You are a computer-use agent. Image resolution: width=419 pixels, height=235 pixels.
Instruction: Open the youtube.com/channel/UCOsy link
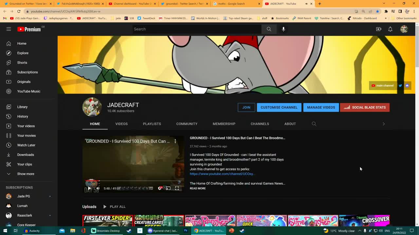coord(222,174)
